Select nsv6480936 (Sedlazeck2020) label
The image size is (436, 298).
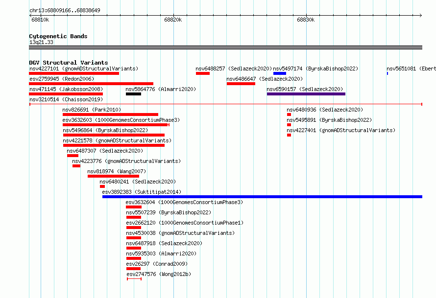(x=325, y=110)
